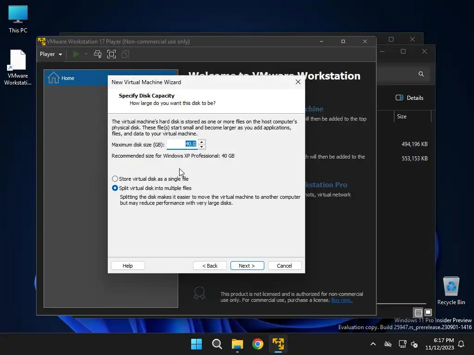This screenshot has height=355, width=474.
Task: Select the 494,196 KB file row
Action: pos(414,144)
